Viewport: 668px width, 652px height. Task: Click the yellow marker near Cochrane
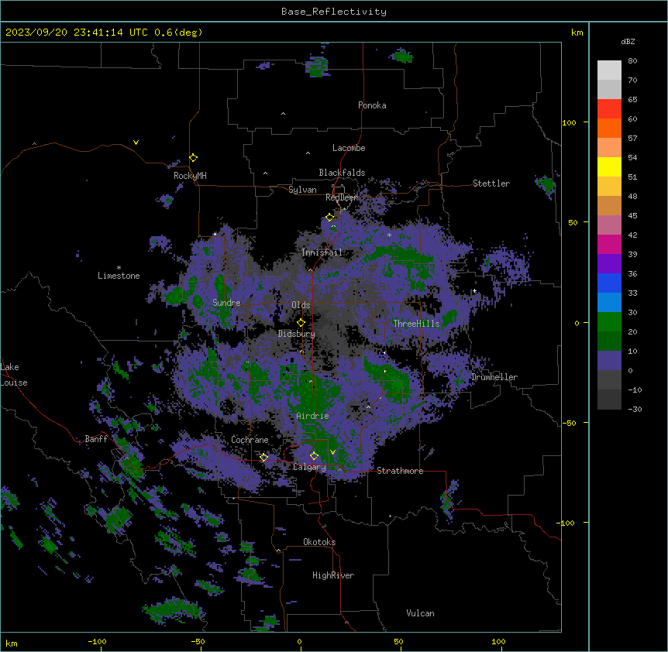click(263, 457)
